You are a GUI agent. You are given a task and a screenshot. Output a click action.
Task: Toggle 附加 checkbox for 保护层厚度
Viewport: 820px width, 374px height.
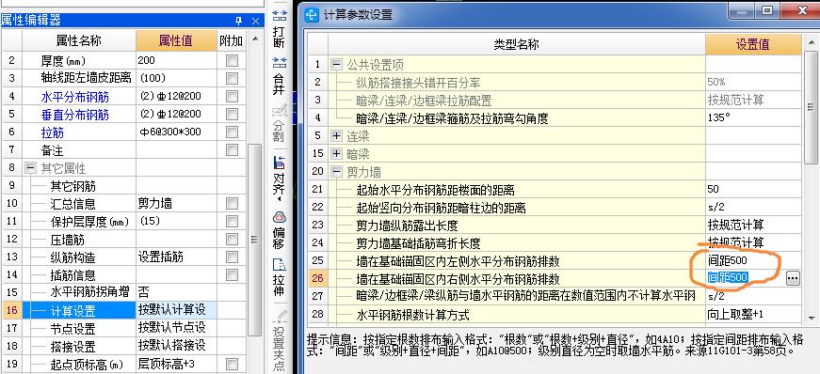tap(232, 222)
